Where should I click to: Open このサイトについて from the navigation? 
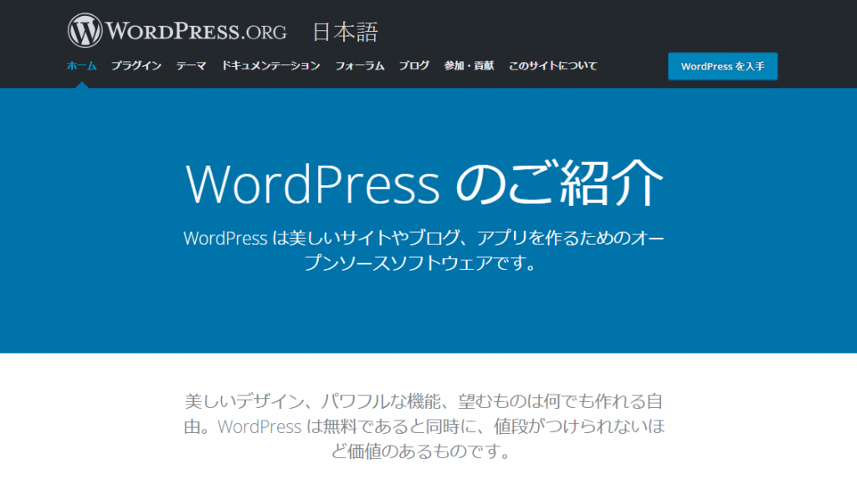pyautogui.click(x=552, y=65)
